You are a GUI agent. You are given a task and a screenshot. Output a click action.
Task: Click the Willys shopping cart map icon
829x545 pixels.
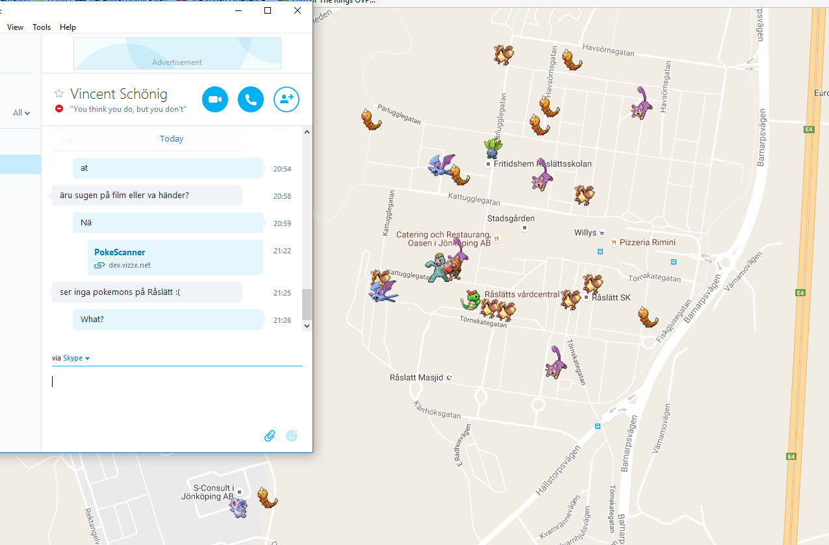tap(602, 233)
